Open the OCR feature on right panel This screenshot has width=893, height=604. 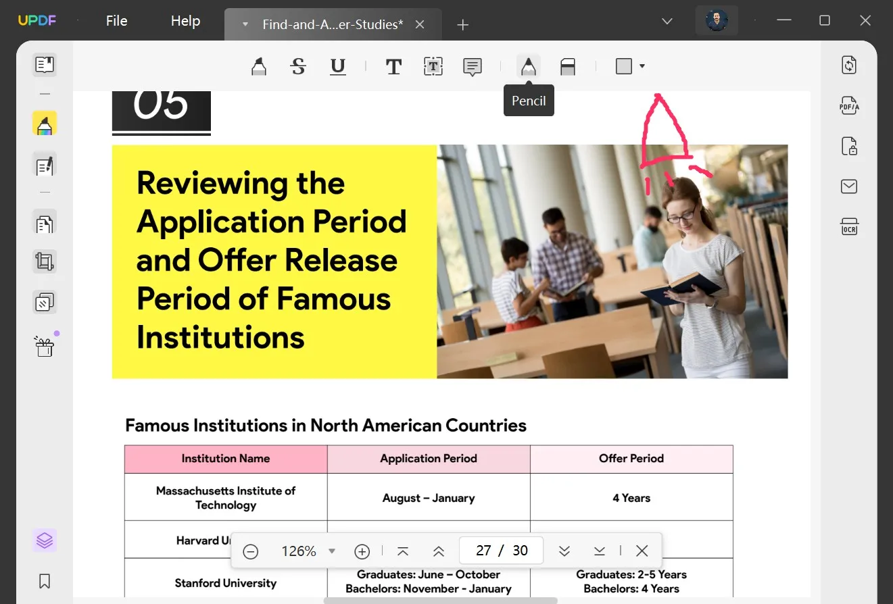(849, 226)
